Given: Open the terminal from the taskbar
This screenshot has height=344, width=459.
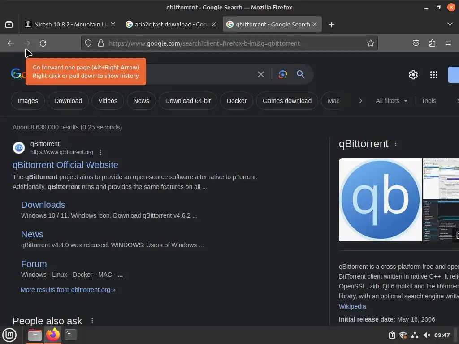Looking at the screenshot, I should 70,335.
